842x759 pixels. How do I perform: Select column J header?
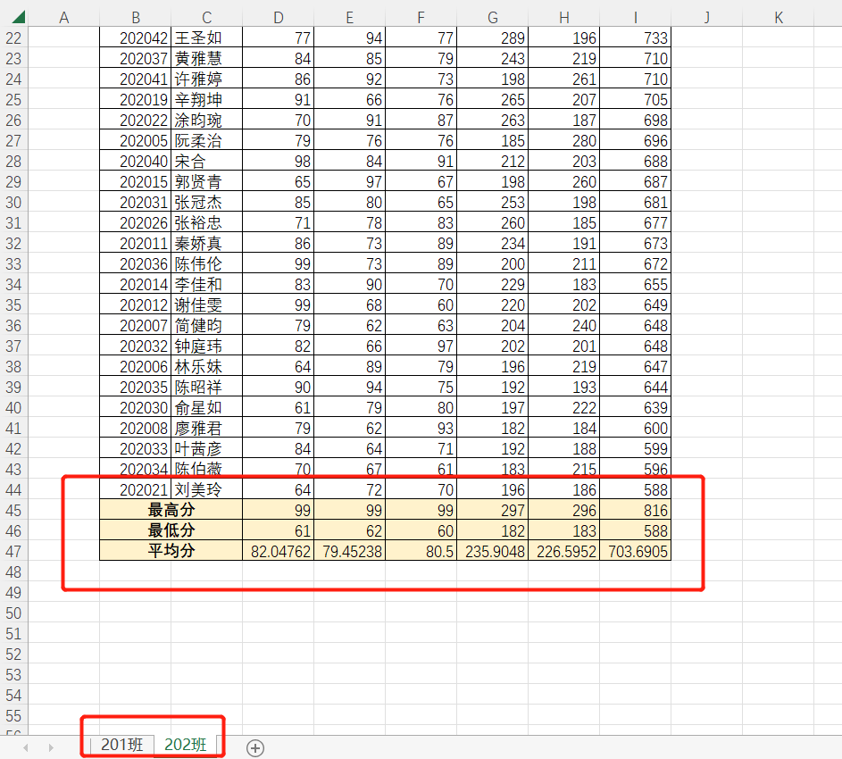coord(706,18)
